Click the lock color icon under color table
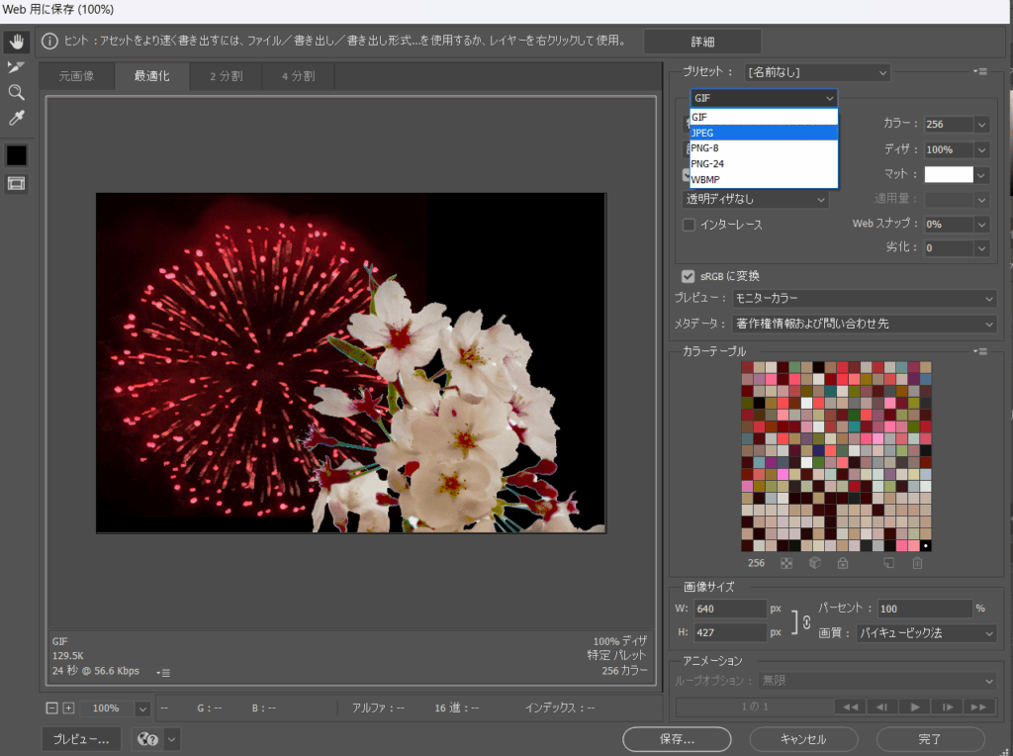Screen dimensions: 1013x756 [842, 563]
